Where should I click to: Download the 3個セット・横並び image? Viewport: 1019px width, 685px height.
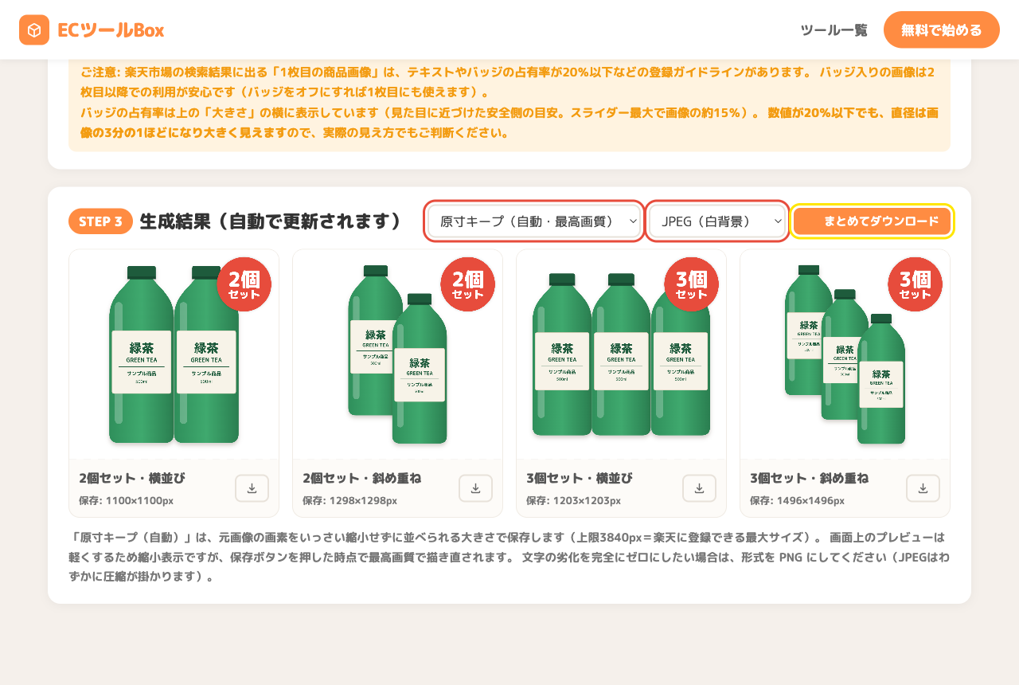tap(699, 488)
